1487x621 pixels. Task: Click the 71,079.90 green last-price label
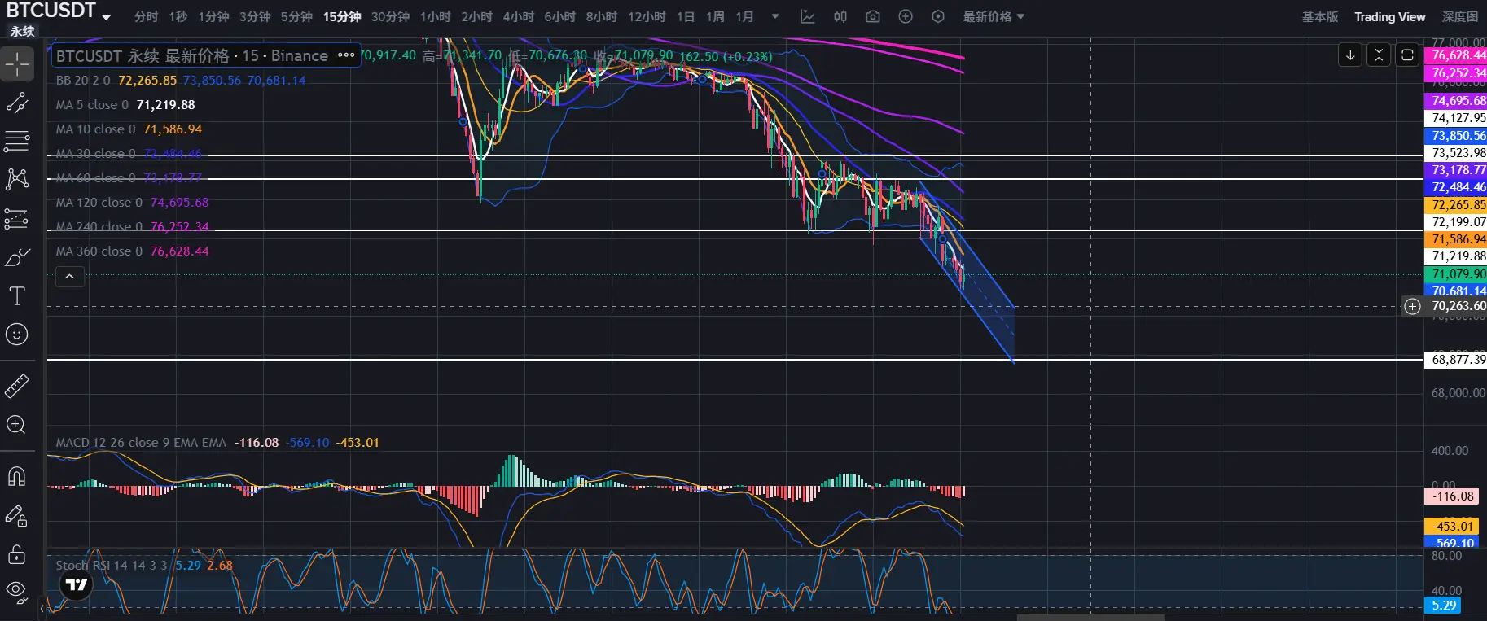(x=1456, y=274)
